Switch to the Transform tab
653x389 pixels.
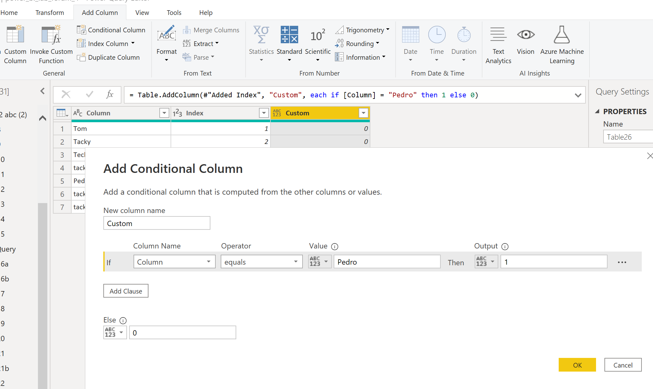click(x=49, y=12)
